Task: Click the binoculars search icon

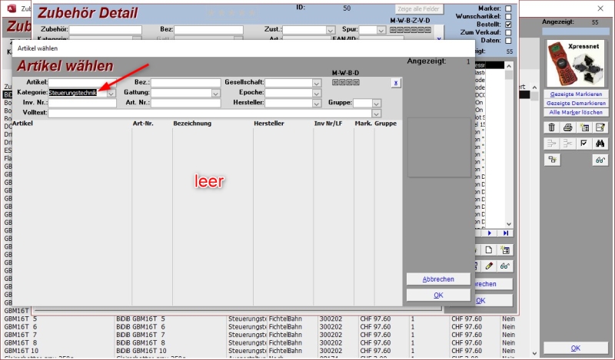Action: (600, 144)
